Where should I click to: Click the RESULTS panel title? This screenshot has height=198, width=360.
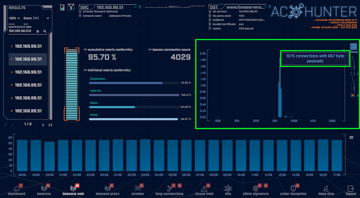coord(17,8)
